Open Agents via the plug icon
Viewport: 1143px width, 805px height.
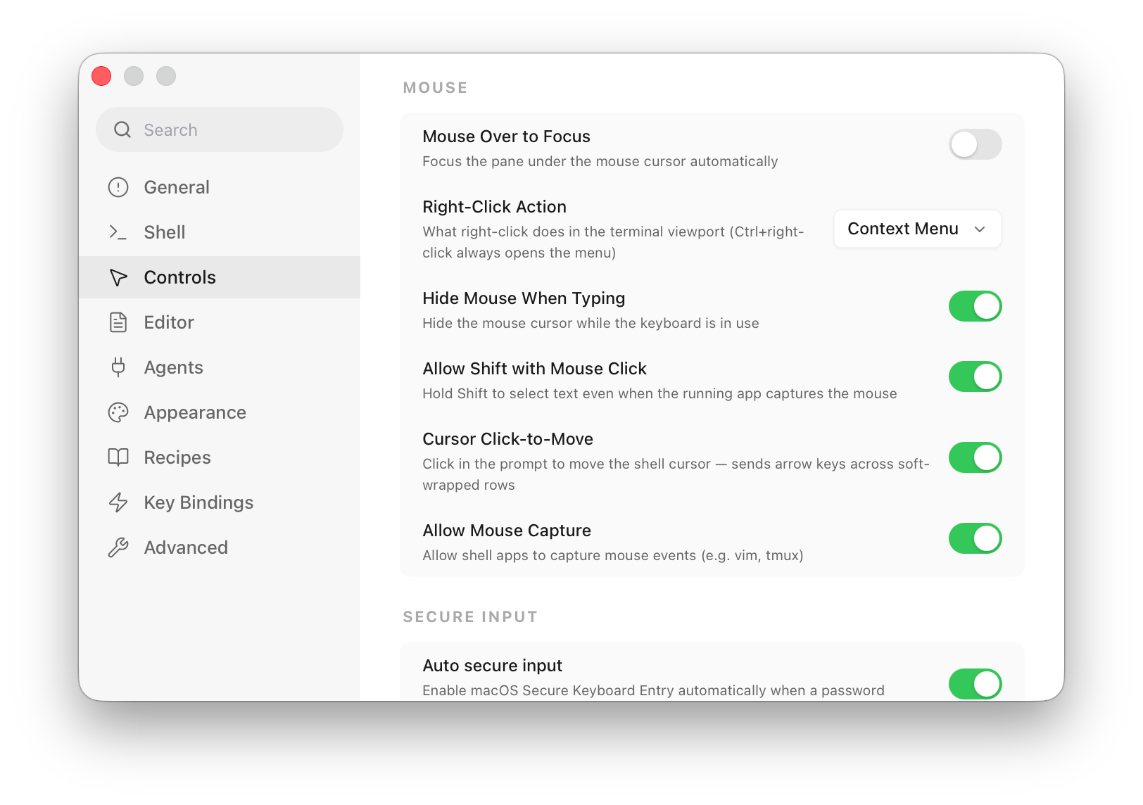pos(118,367)
